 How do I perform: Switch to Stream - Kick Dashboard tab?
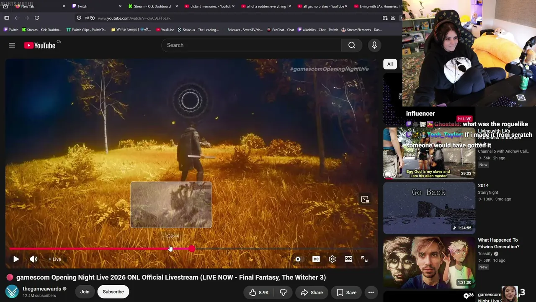pos(152,6)
